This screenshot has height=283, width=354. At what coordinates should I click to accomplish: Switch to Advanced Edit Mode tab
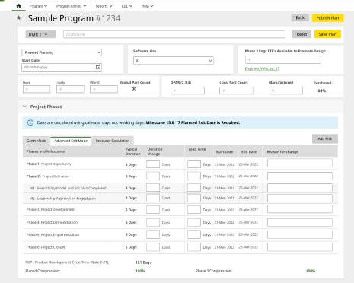coord(71,141)
